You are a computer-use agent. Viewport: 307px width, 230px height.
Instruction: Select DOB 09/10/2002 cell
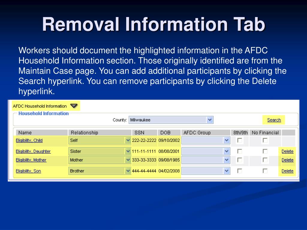coord(169,140)
